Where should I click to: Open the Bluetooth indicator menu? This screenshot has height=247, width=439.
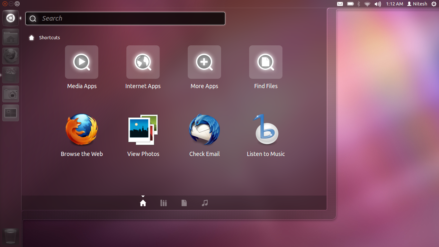[x=359, y=4]
